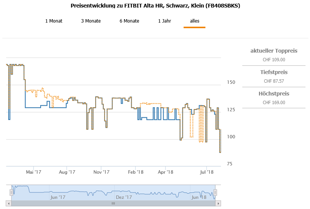The height and width of the screenshot is (209, 310).
Task: Click the horizontal scrollbar grip in the middle
Action: pos(113,203)
